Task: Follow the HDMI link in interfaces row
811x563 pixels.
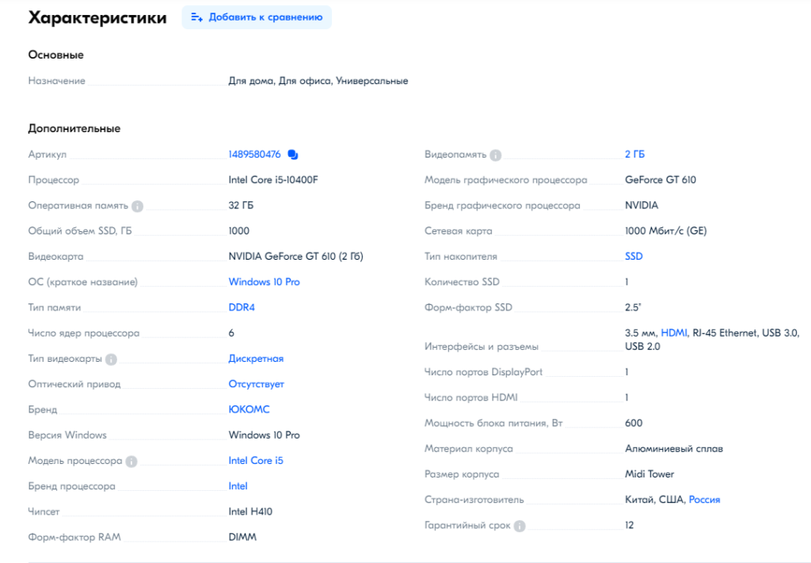Action: (674, 333)
